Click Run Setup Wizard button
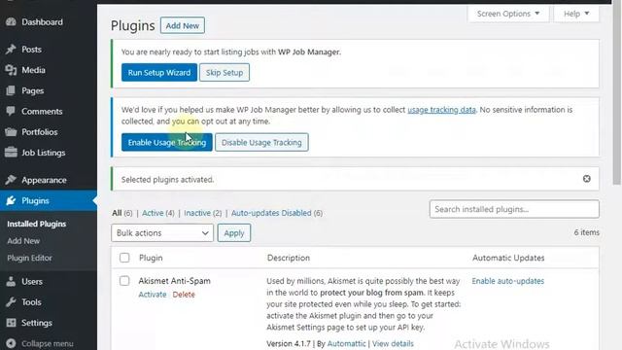The width and height of the screenshot is (622, 350). pyautogui.click(x=159, y=73)
